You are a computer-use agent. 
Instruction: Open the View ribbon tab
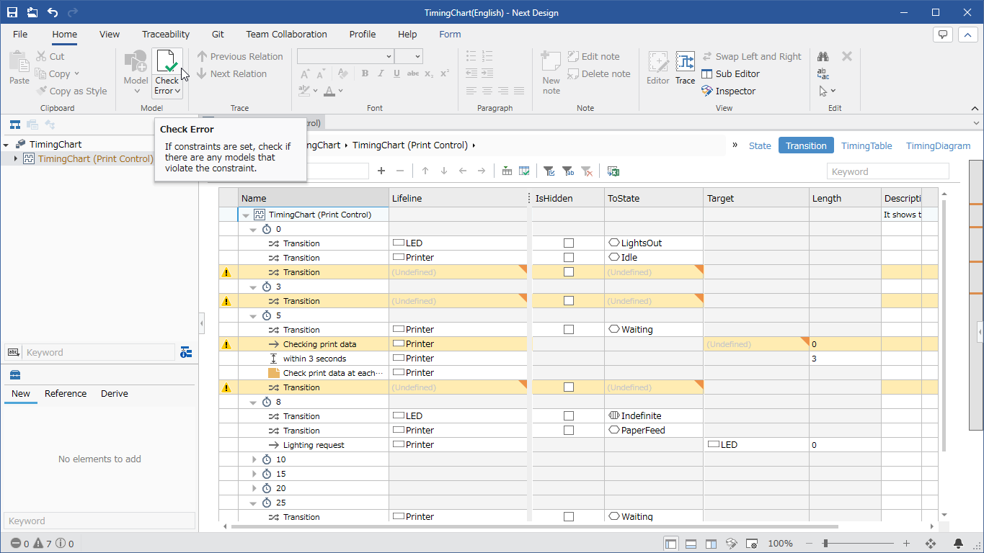coord(110,34)
